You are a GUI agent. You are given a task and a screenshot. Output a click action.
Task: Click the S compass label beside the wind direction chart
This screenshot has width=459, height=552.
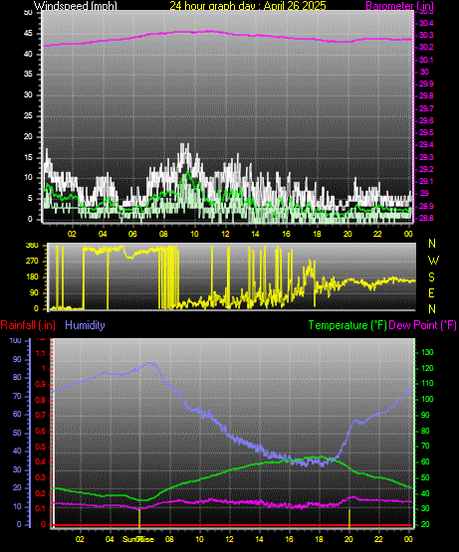pos(431,277)
